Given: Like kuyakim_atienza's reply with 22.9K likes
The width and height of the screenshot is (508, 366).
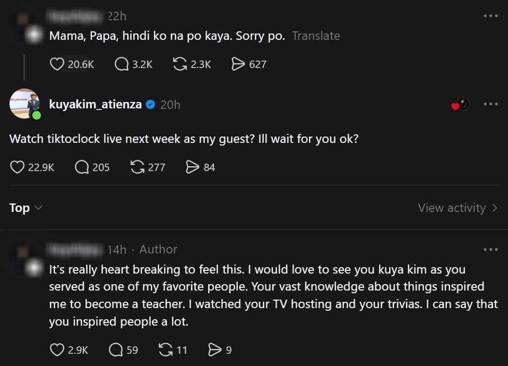Looking at the screenshot, I should coord(18,167).
